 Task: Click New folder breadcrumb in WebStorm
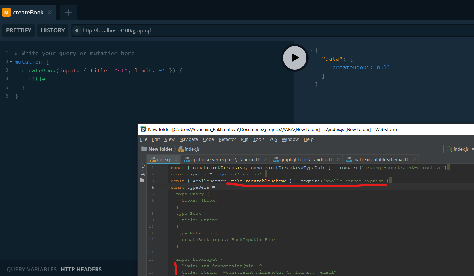tap(157, 149)
